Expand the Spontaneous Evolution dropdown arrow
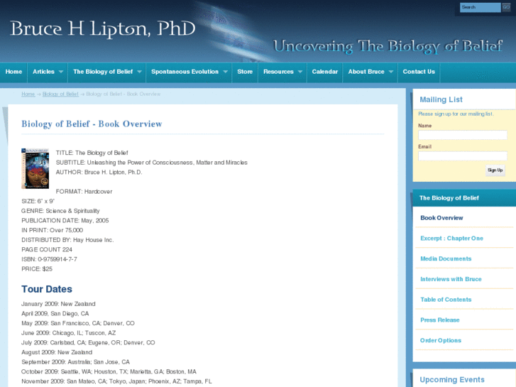This screenshot has width=516, height=387. tap(226, 72)
